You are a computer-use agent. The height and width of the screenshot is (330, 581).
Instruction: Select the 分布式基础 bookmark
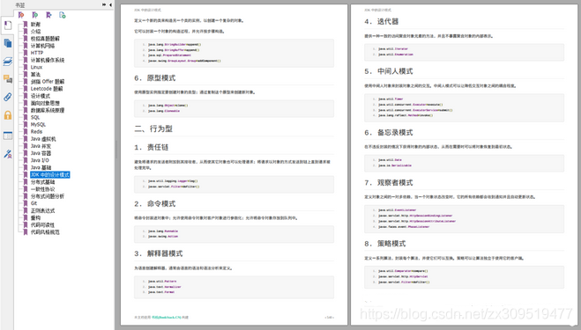click(42, 182)
